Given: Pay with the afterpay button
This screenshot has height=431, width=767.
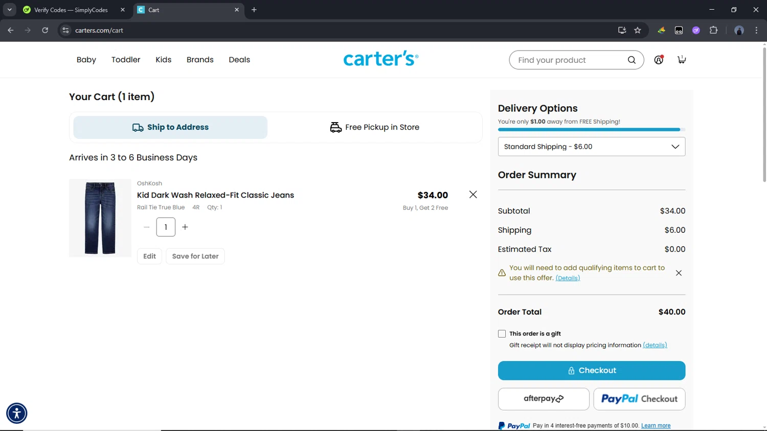Looking at the screenshot, I should pyautogui.click(x=544, y=399).
